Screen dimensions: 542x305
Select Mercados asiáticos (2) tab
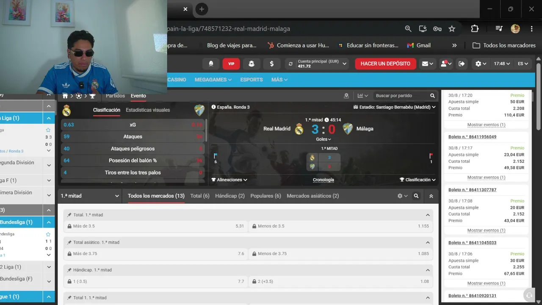[313, 196]
